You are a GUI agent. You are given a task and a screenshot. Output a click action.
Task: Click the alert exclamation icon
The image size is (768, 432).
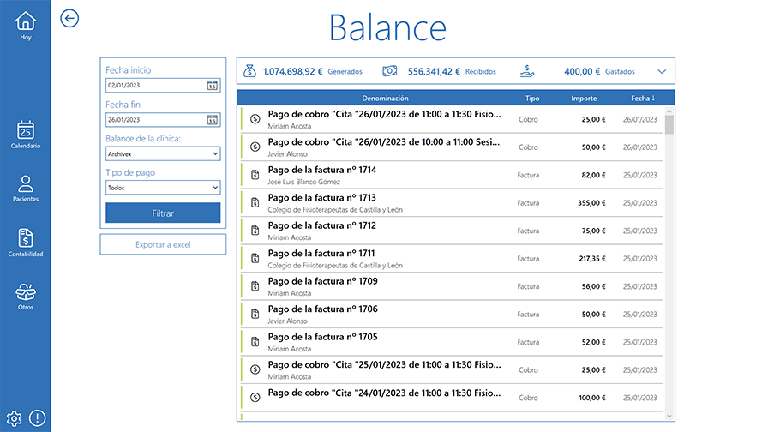[38, 418]
